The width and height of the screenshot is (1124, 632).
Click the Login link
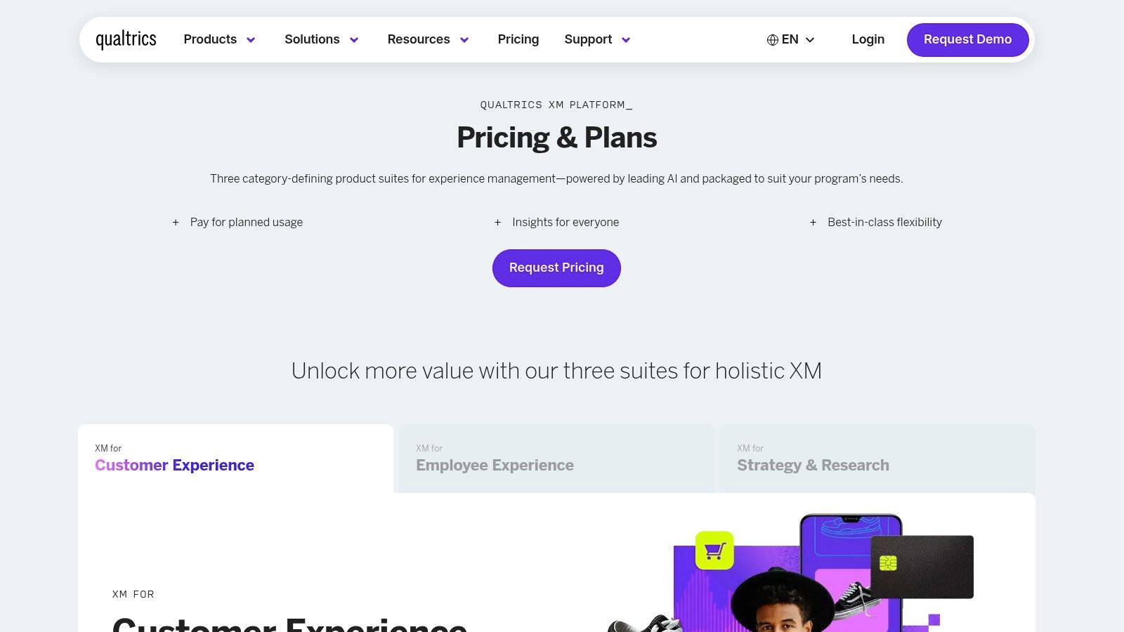[868, 39]
